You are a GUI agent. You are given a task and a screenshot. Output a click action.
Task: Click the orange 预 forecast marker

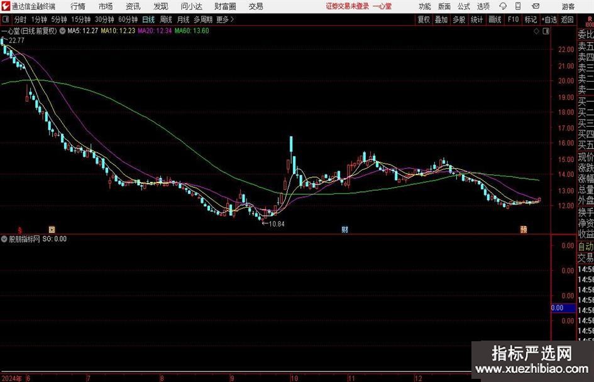click(x=524, y=230)
